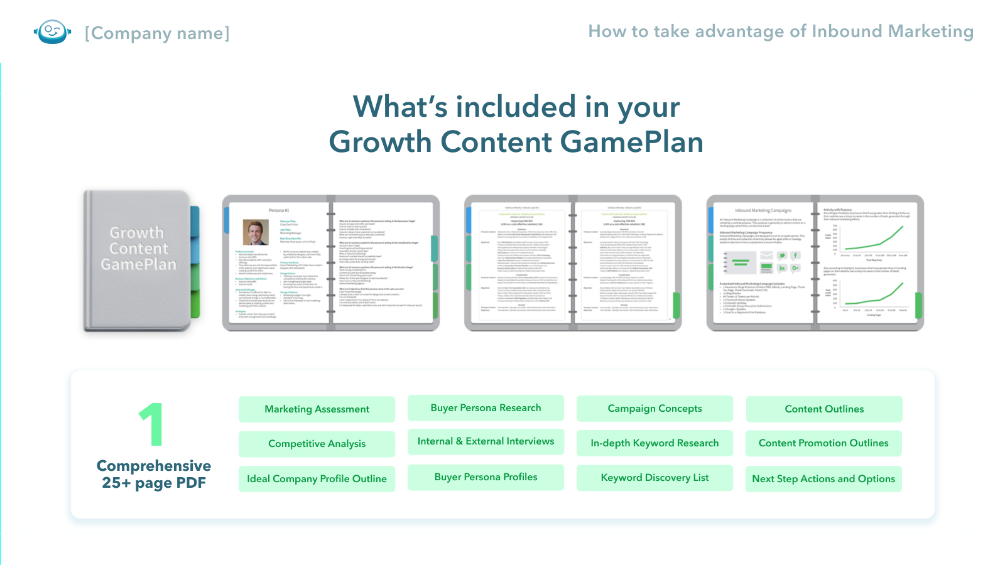Select the Competitive Analysis tag
The height and width of the screenshot is (565, 1005).
tap(317, 444)
